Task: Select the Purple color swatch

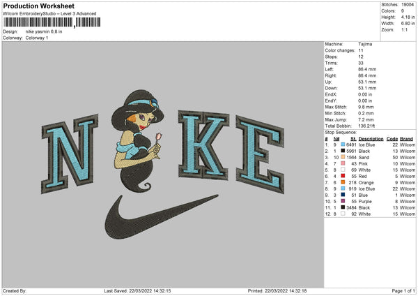Action: [x=343, y=201]
